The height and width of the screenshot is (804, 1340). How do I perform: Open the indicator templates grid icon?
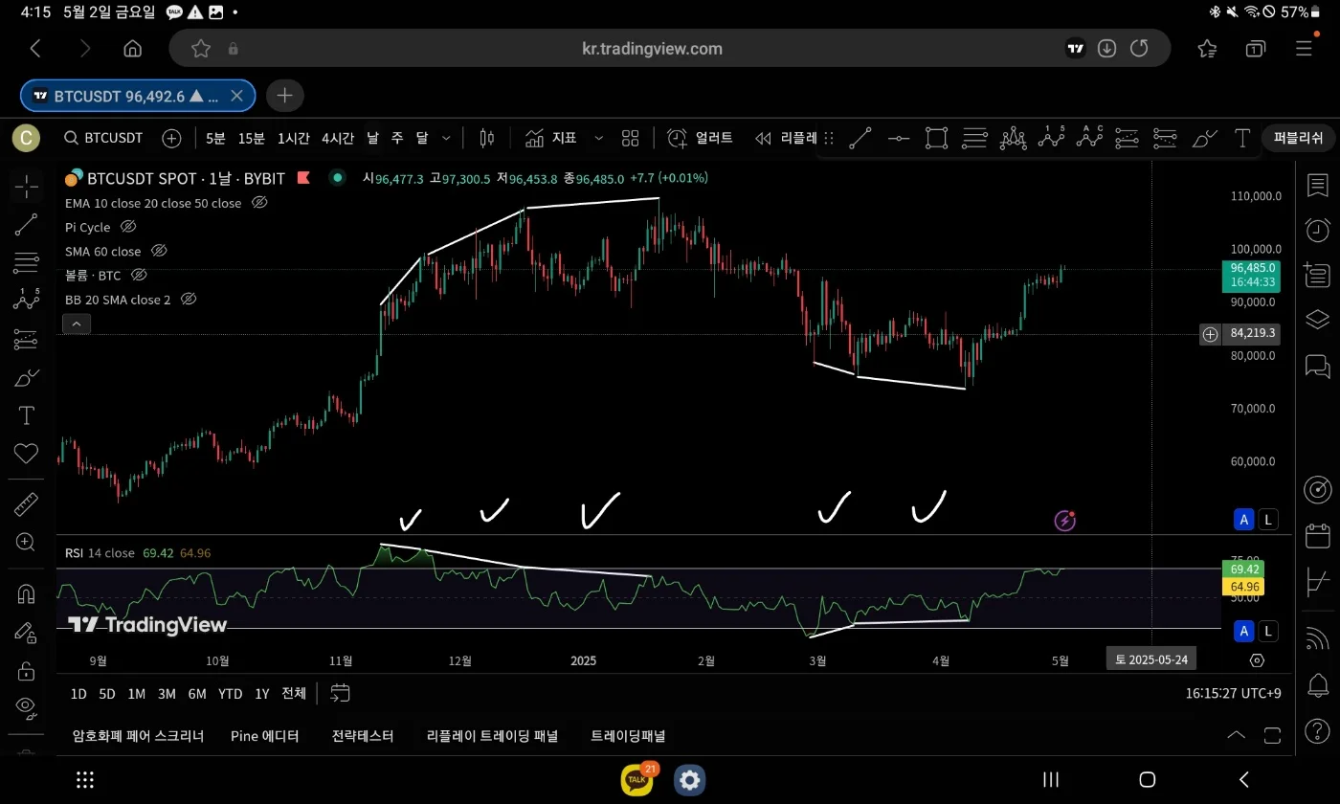point(630,138)
